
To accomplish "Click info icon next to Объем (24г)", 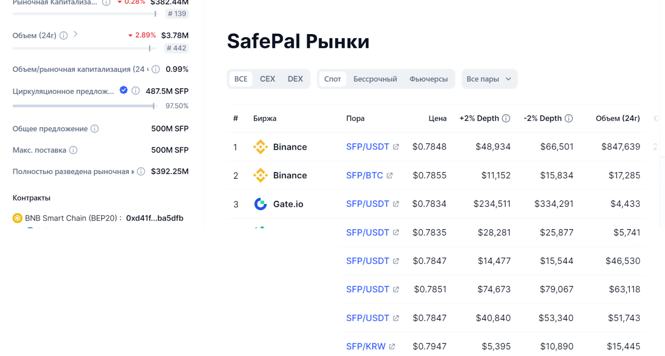I will click(64, 35).
